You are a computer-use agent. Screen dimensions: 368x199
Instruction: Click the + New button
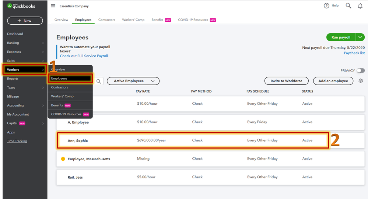(x=25, y=21)
